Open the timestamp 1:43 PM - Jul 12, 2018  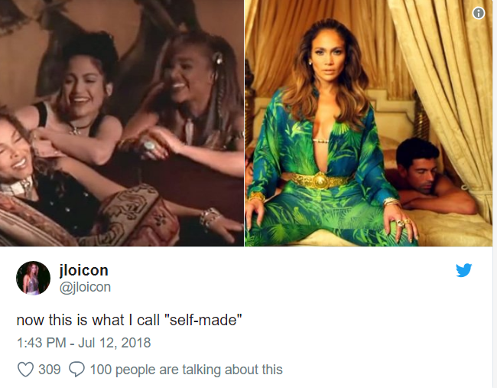coord(83,343)
